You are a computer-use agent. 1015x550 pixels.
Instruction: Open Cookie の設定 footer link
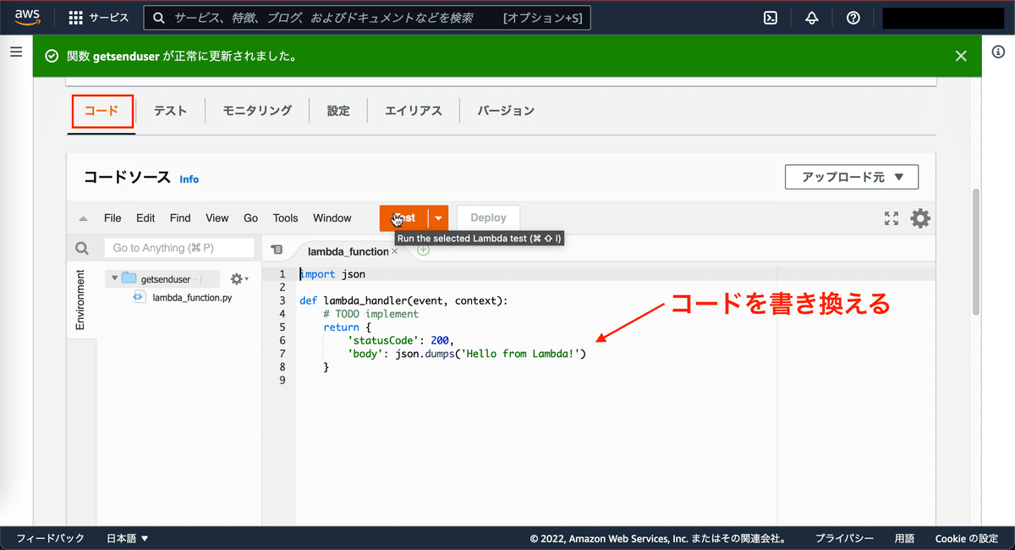[x=967, y=538]
